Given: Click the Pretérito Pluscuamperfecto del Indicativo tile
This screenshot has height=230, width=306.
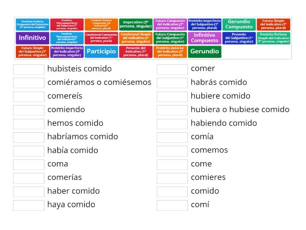Looking at the screenshot, I should [x=67, y=38].
